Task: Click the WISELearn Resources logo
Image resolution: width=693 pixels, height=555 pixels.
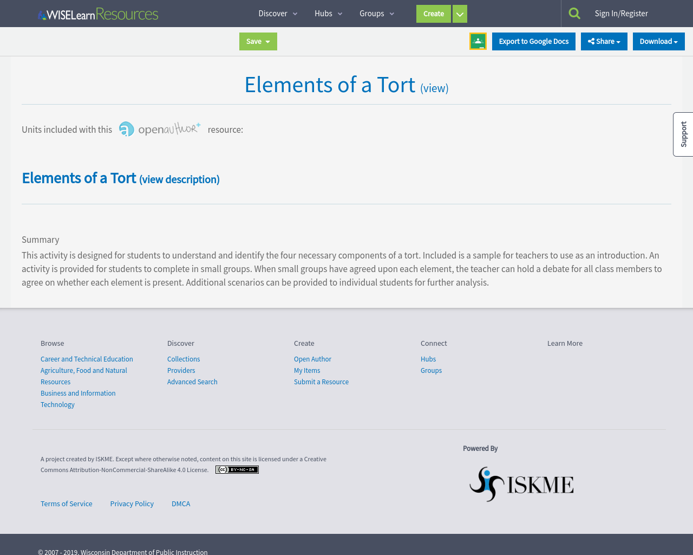Action: click(x=97, y=13)
